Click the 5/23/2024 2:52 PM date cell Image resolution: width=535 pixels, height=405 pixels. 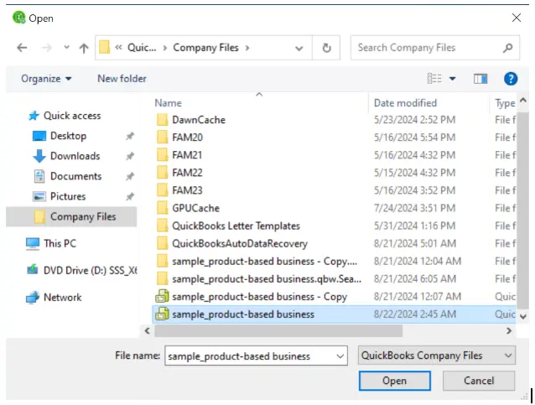pyautogui.click(x=414, y=120)
